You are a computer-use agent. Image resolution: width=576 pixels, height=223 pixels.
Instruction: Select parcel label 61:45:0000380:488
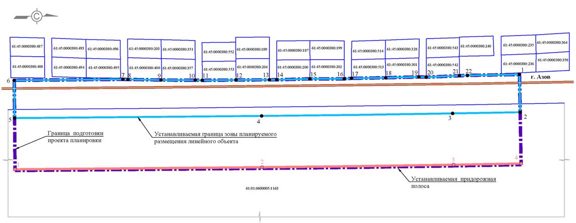click(27, 67)
